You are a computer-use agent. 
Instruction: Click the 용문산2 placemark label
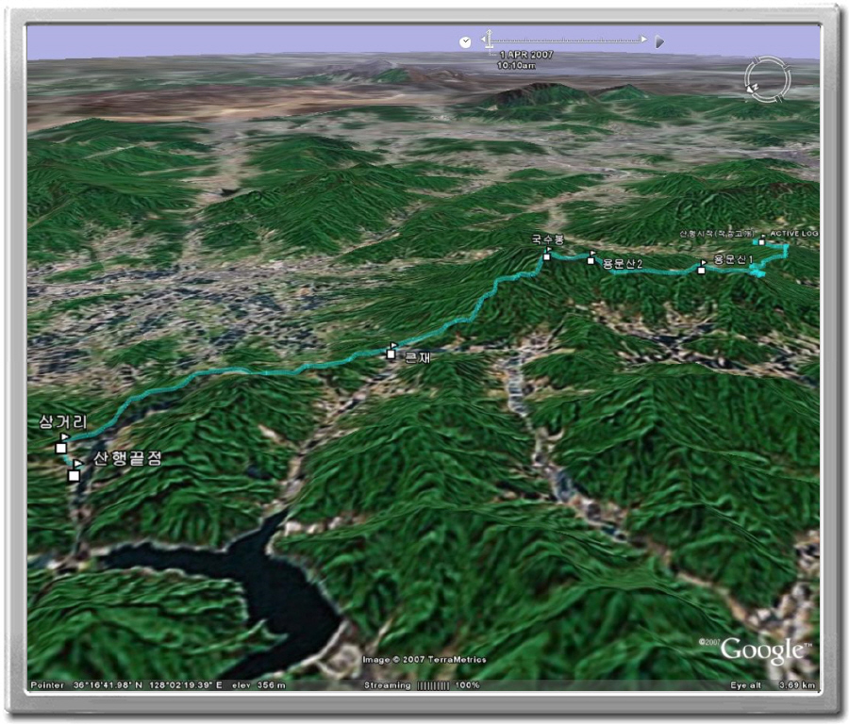click(x=623, y=264)
